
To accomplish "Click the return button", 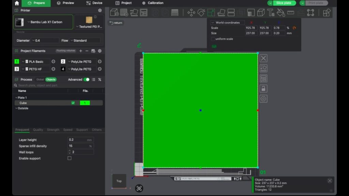I will click(116, 23).
